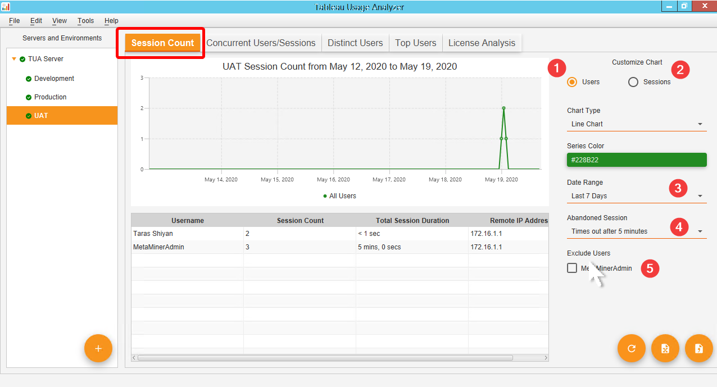
Task: Click Taras Shiyan's 172.16.1.1 IP cell
Action: (x=509, y=234)
